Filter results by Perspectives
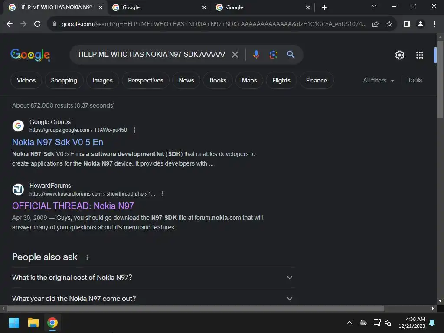 coord(146,80)
